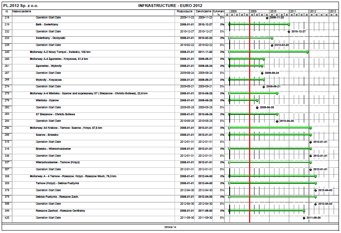Click the 2010-12-27 milestone diamond marker
The width and height of the screenshot is (341, 233).
[289, 32]
